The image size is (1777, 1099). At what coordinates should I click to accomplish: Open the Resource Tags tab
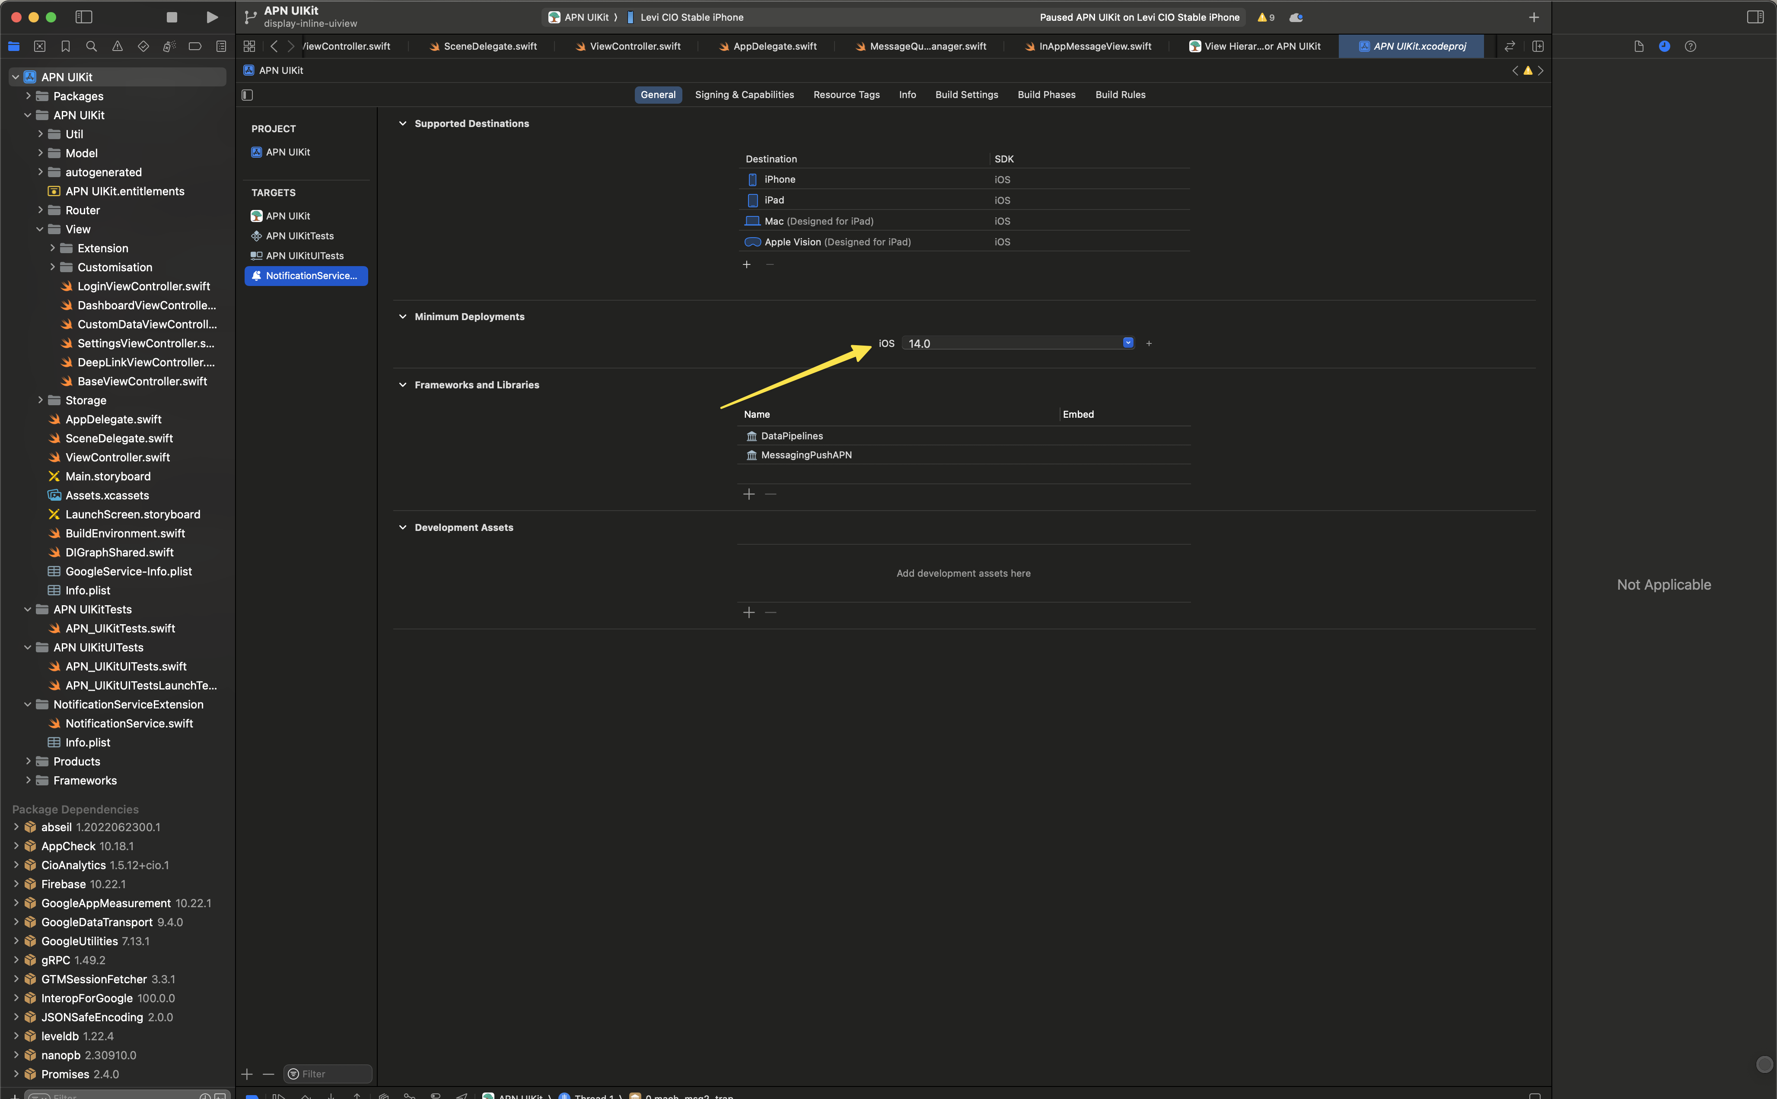click(x=846, y=95)
